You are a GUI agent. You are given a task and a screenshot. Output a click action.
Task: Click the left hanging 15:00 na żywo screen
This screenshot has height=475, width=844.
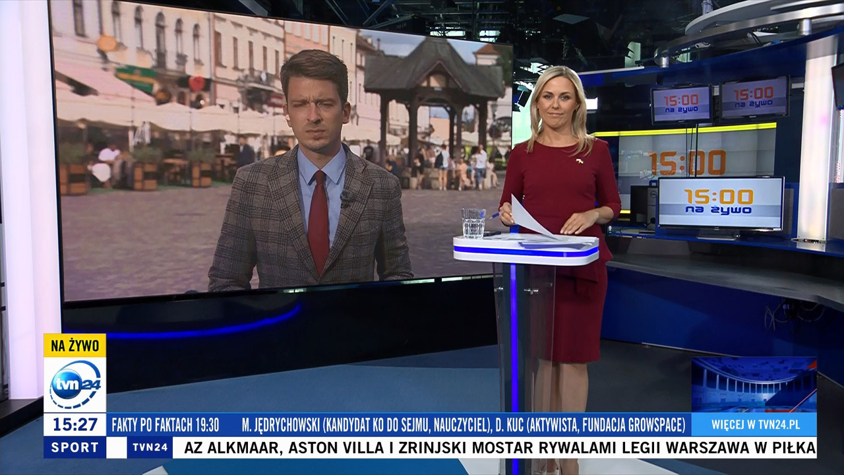[681, 104]
